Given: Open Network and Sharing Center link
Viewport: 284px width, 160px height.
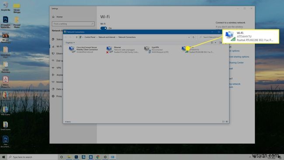Looking at the screenshot, I should pos(236,63).
